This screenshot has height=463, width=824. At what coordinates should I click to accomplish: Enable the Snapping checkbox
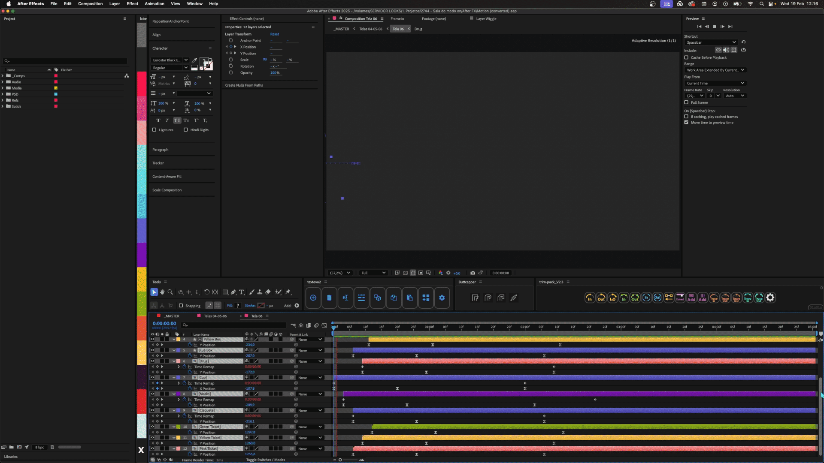click(x=181, y=306)
